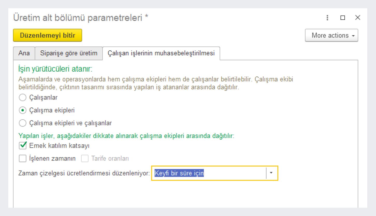
Task: Click the window title Üretim alt bölümü parametreleri
Action: 81,18
